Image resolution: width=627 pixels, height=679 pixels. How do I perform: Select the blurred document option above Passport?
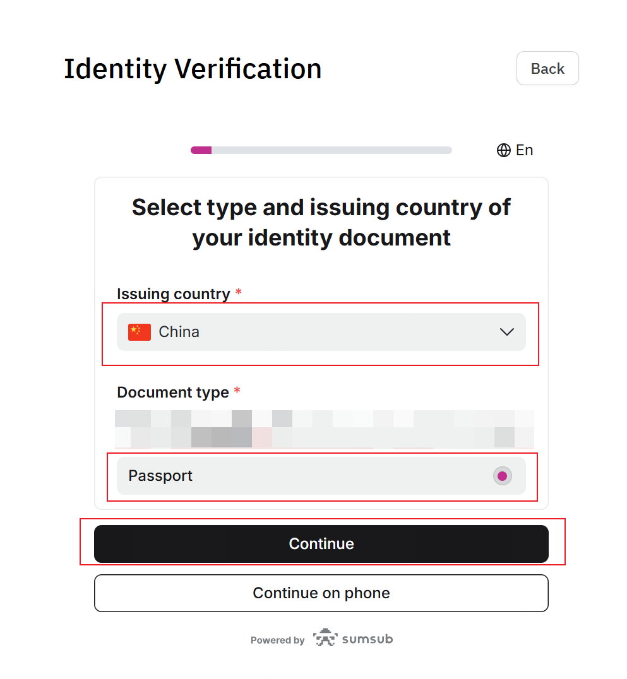(x=324, y=428)
